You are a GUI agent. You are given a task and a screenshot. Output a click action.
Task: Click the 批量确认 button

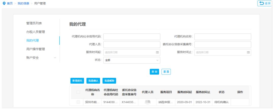pyautogui.click(x=93, y=81)
